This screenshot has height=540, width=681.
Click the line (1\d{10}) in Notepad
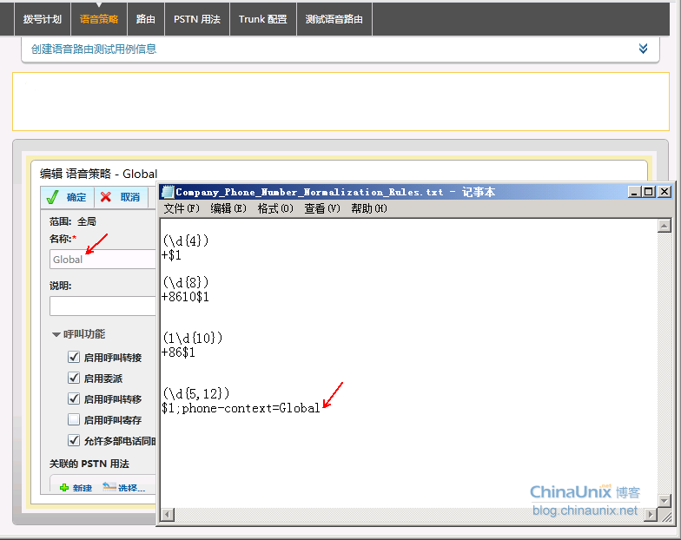(x=193, y=338)
